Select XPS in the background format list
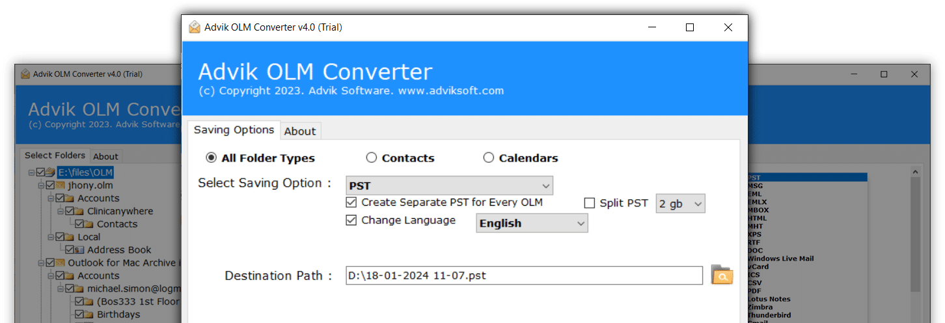The height and width of the screenshot is (323, 945). [x=755, y=234]
